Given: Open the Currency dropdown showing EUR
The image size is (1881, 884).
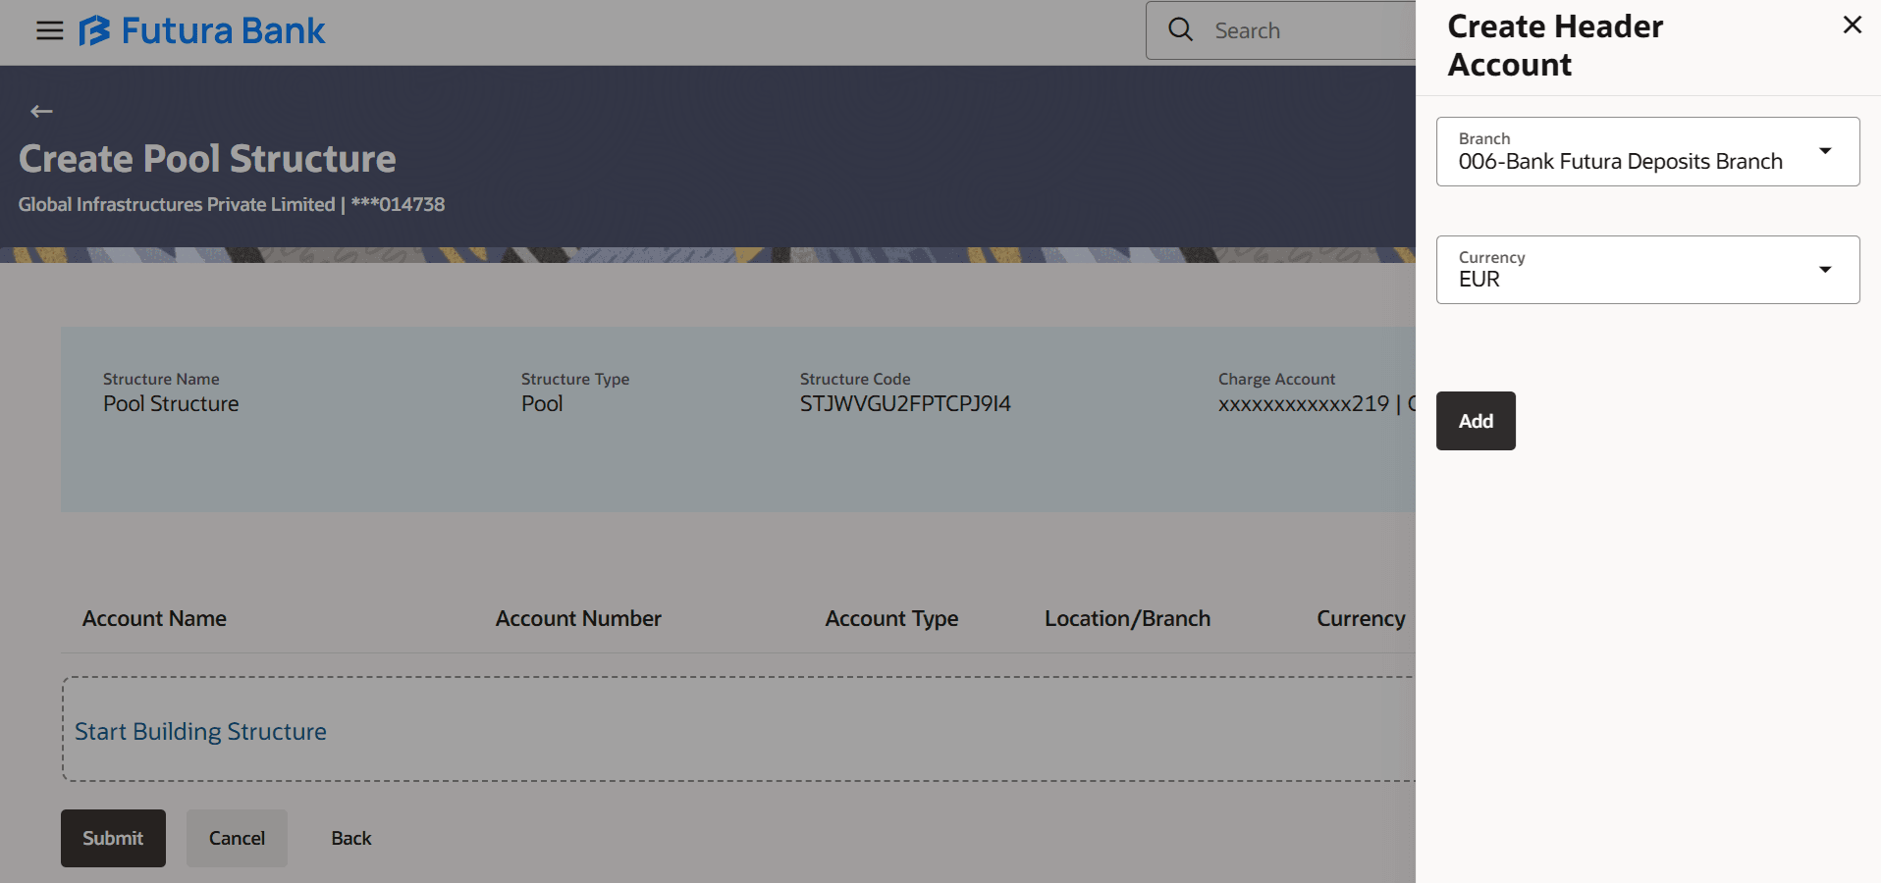Looking at the screenshot, I should tap(1647, 270).
